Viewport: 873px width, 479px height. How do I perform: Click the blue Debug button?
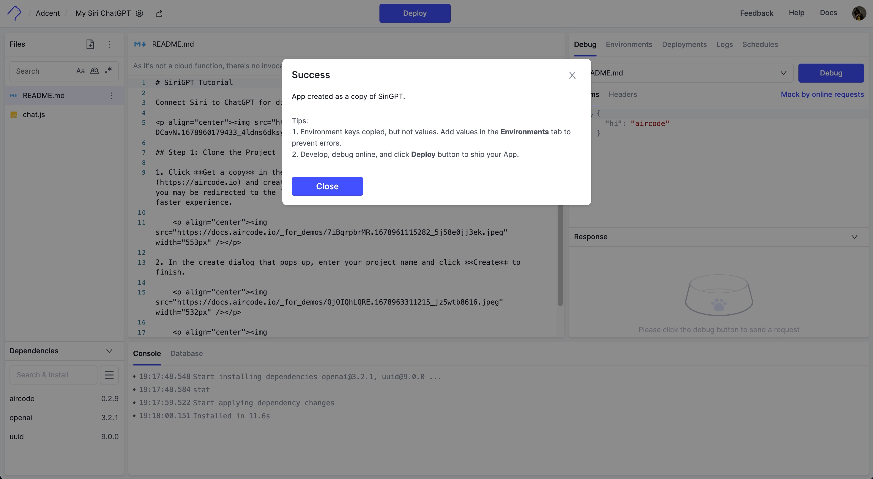(831, 73)
